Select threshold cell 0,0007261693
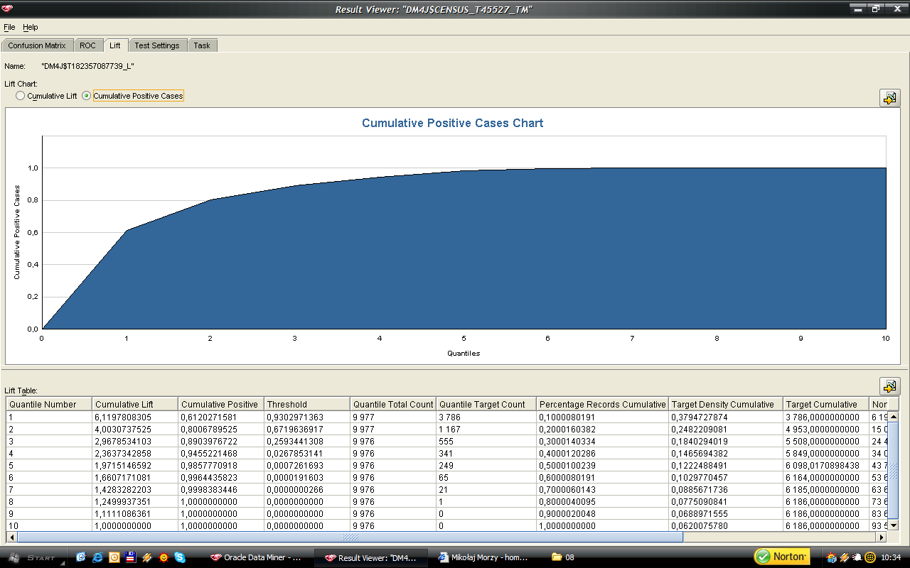The height and width of the screenshot is (568, 910). [x=307, y=466]
